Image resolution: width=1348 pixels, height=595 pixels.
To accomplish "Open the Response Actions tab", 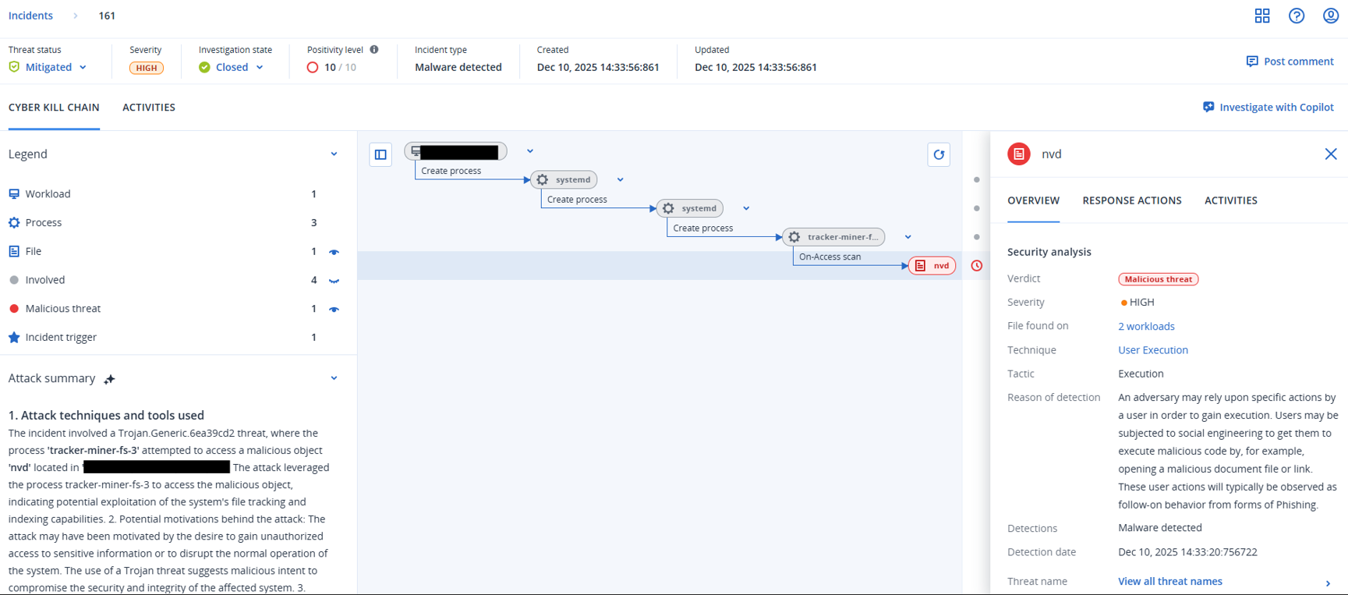I will [x=1131, y=200].
